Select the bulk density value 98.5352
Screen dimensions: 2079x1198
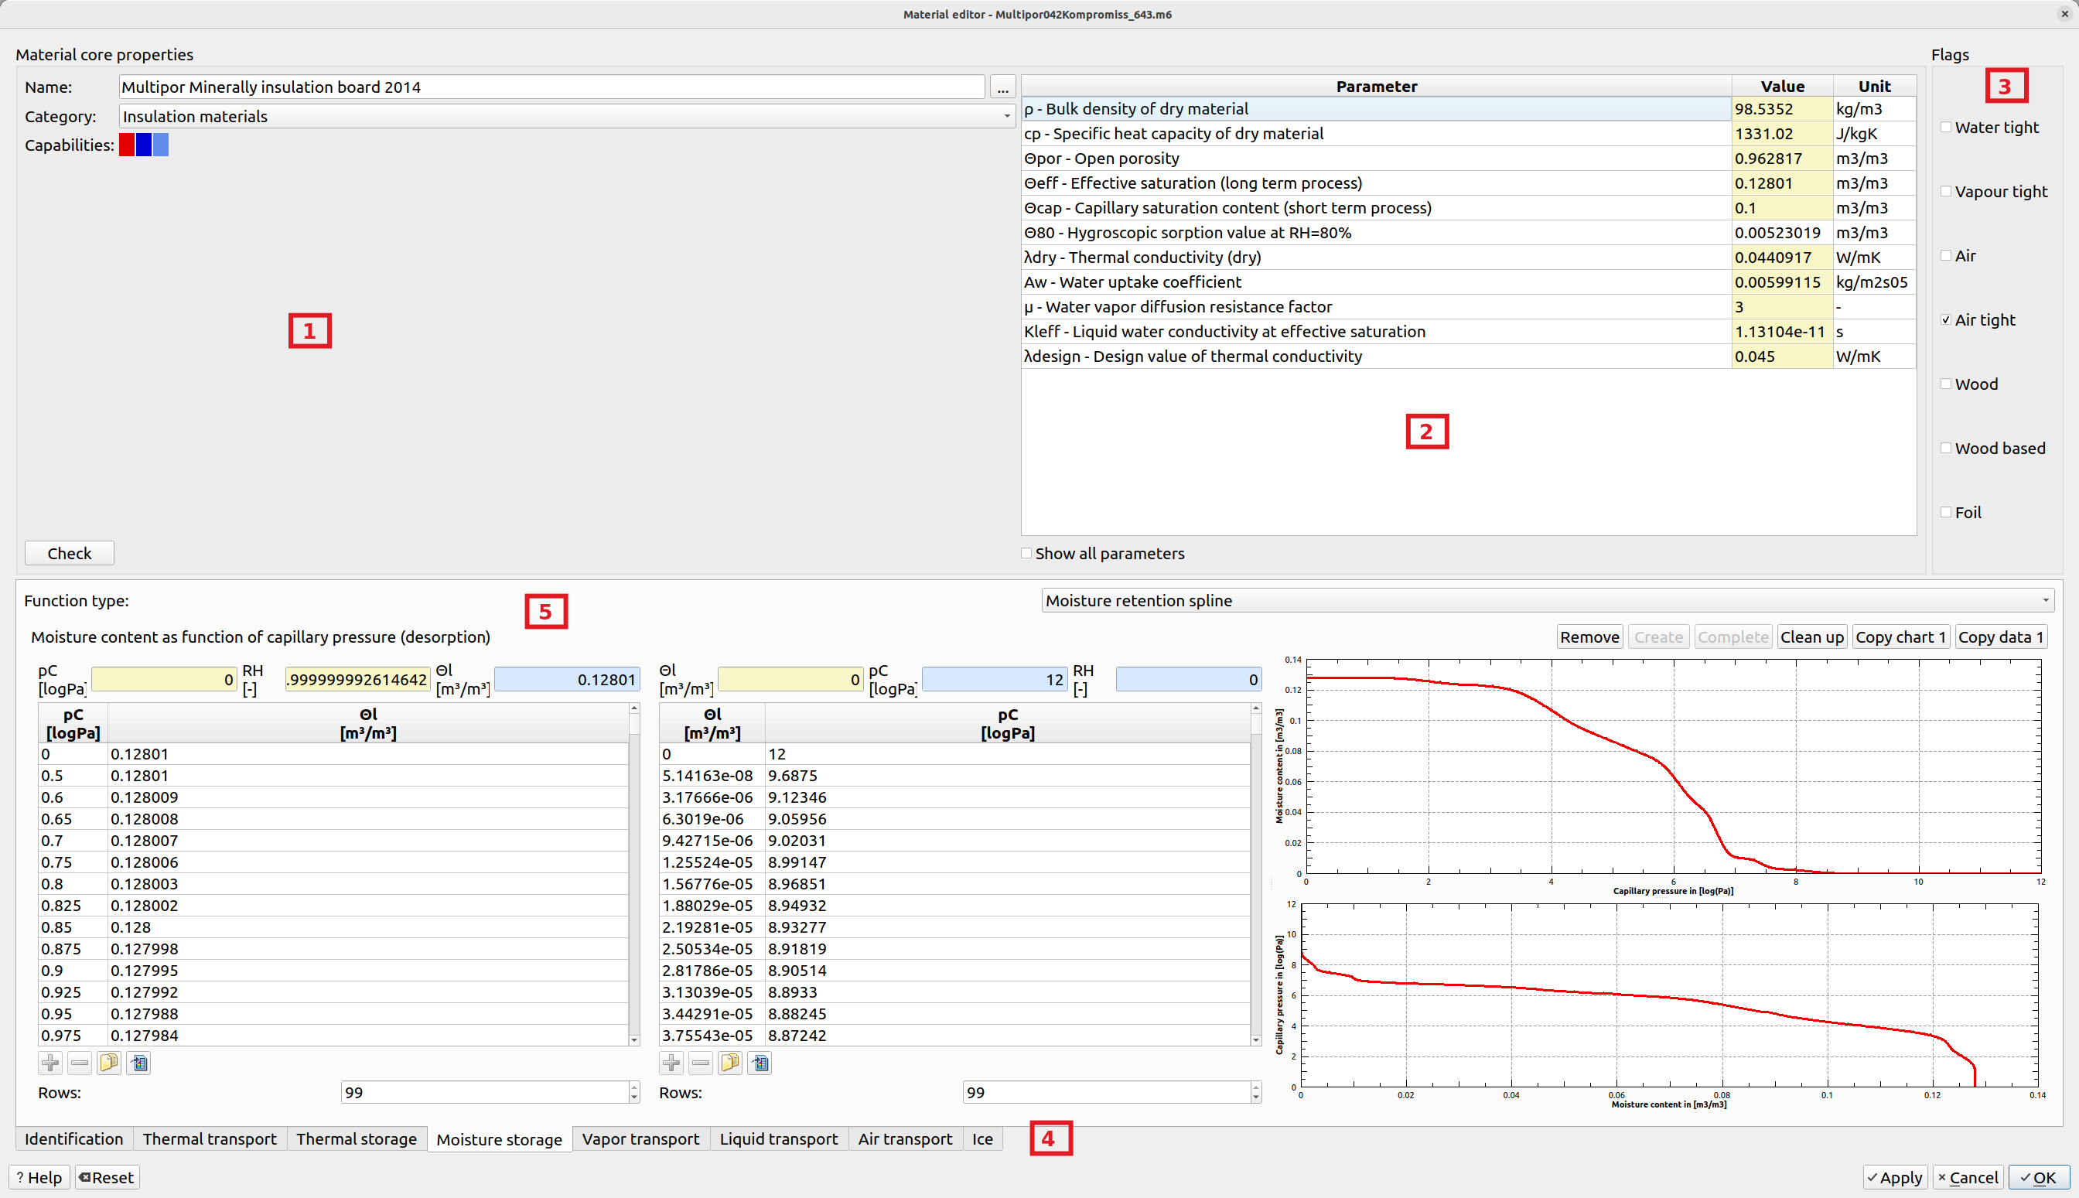point(1782,108)
